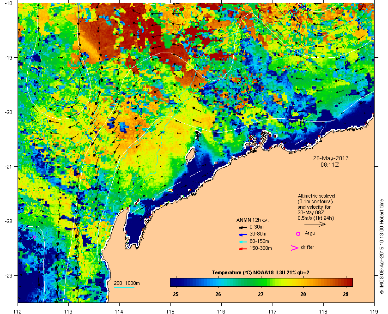
Task: Click the latitude axis label '-18'
Action: point(8,3)
